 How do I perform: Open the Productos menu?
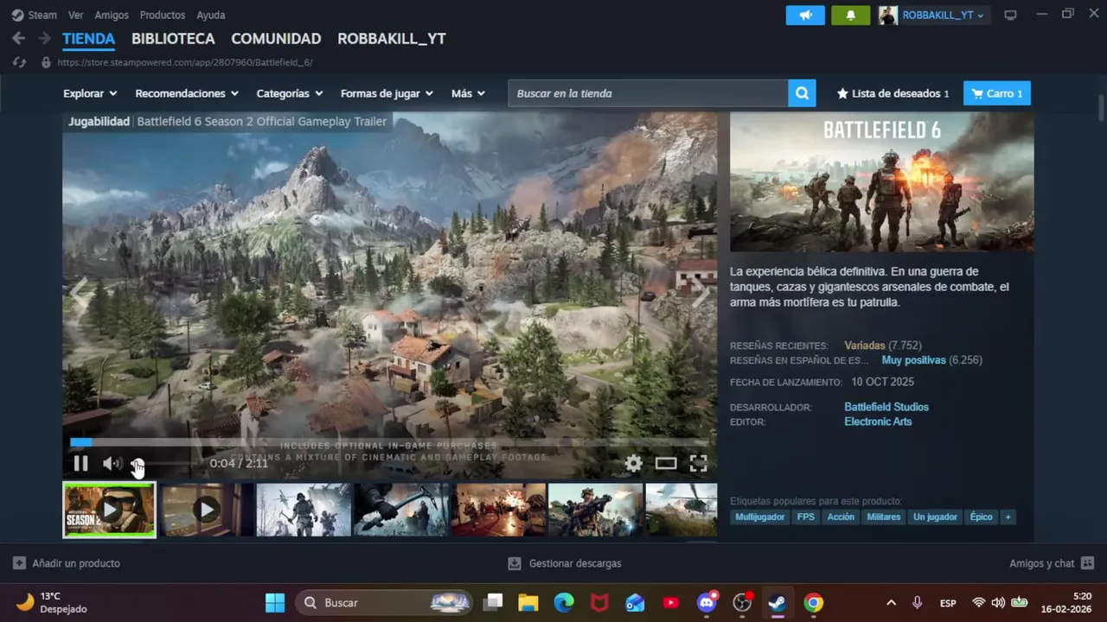point(163,15)
